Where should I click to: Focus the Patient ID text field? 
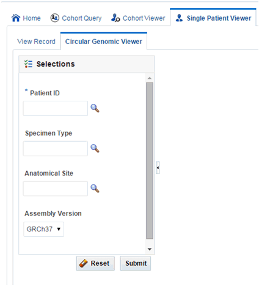[56, 108]
